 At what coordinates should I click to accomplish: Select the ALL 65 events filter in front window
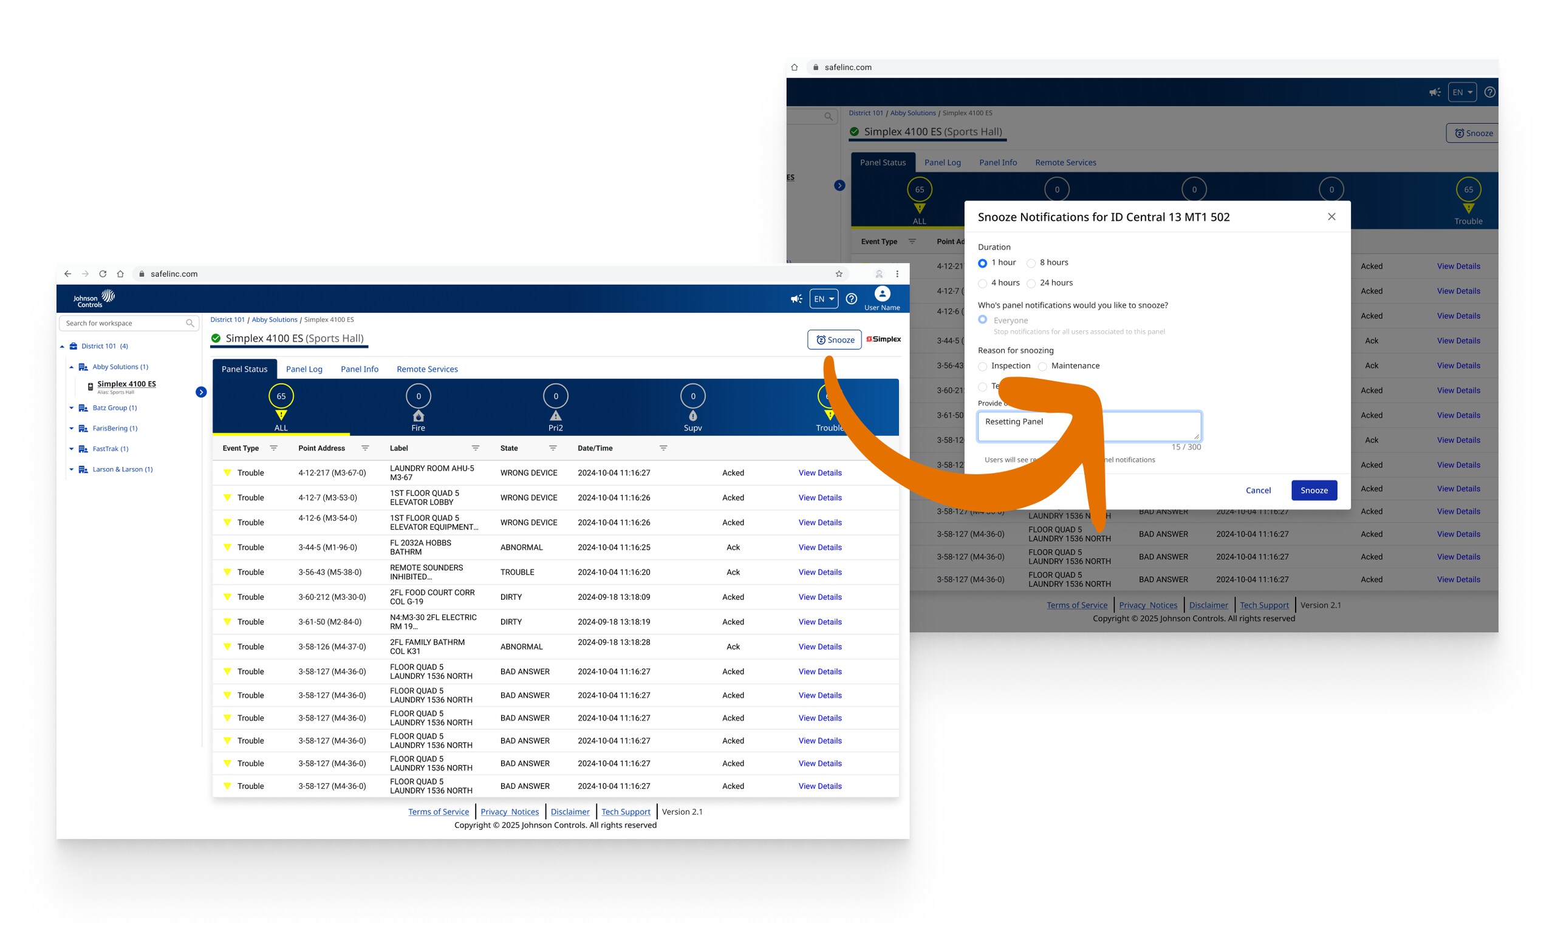click(281, 407)
